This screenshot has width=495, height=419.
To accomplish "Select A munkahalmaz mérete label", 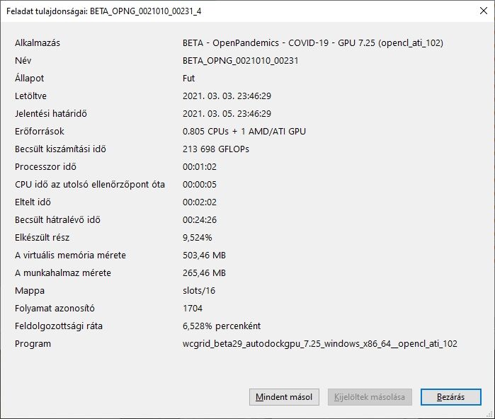I will (x=63, y=272).
